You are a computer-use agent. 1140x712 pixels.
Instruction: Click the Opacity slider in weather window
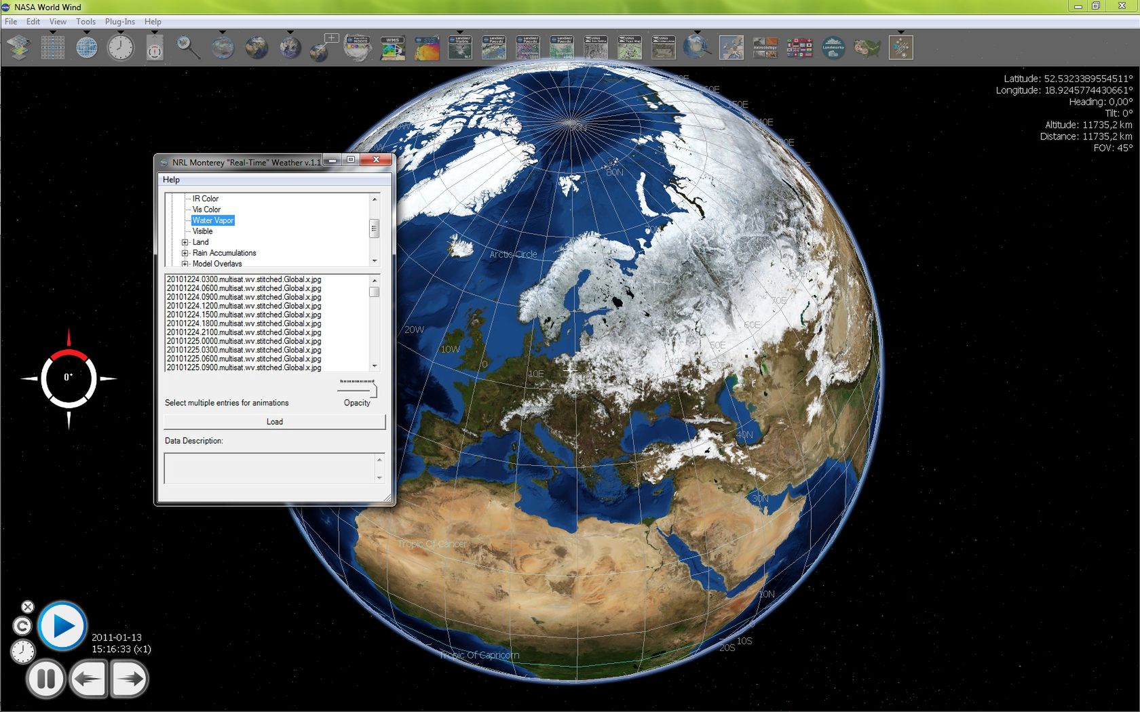[x=358, y=389]
